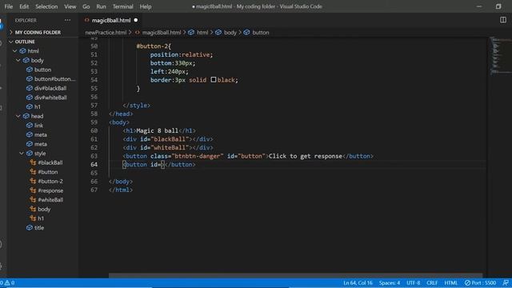Viewport: 512px width, 288px height.
Task: Restore down the VS Code window
Action: pyautogui.click(x=498, y=6)
